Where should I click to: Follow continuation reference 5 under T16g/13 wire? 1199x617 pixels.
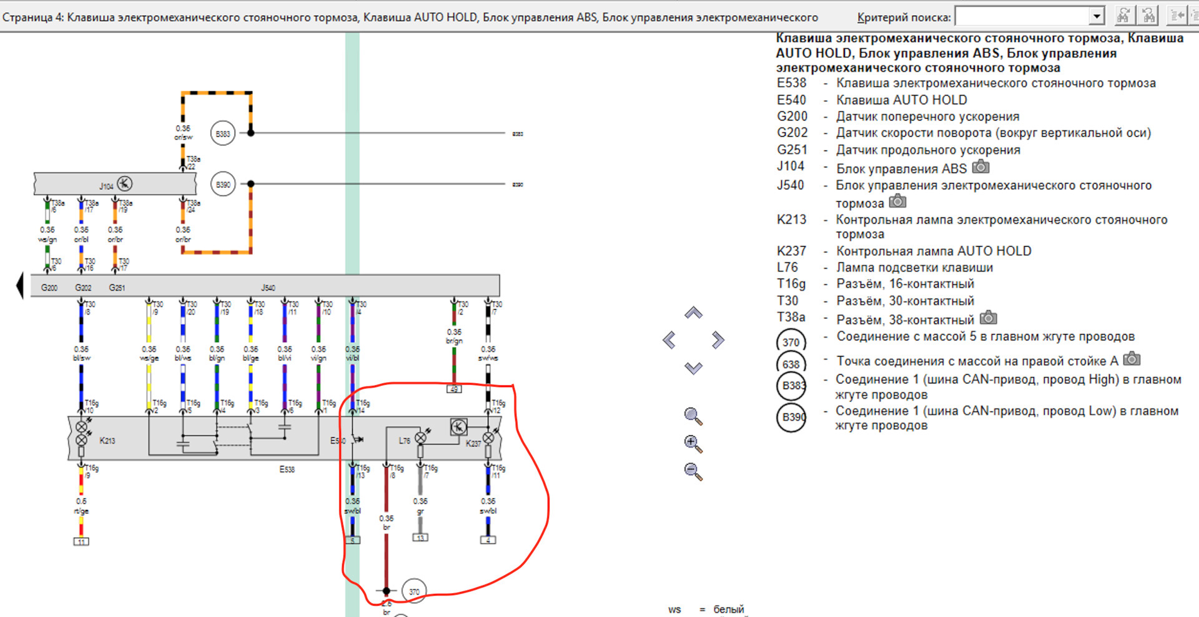[353, 540]
